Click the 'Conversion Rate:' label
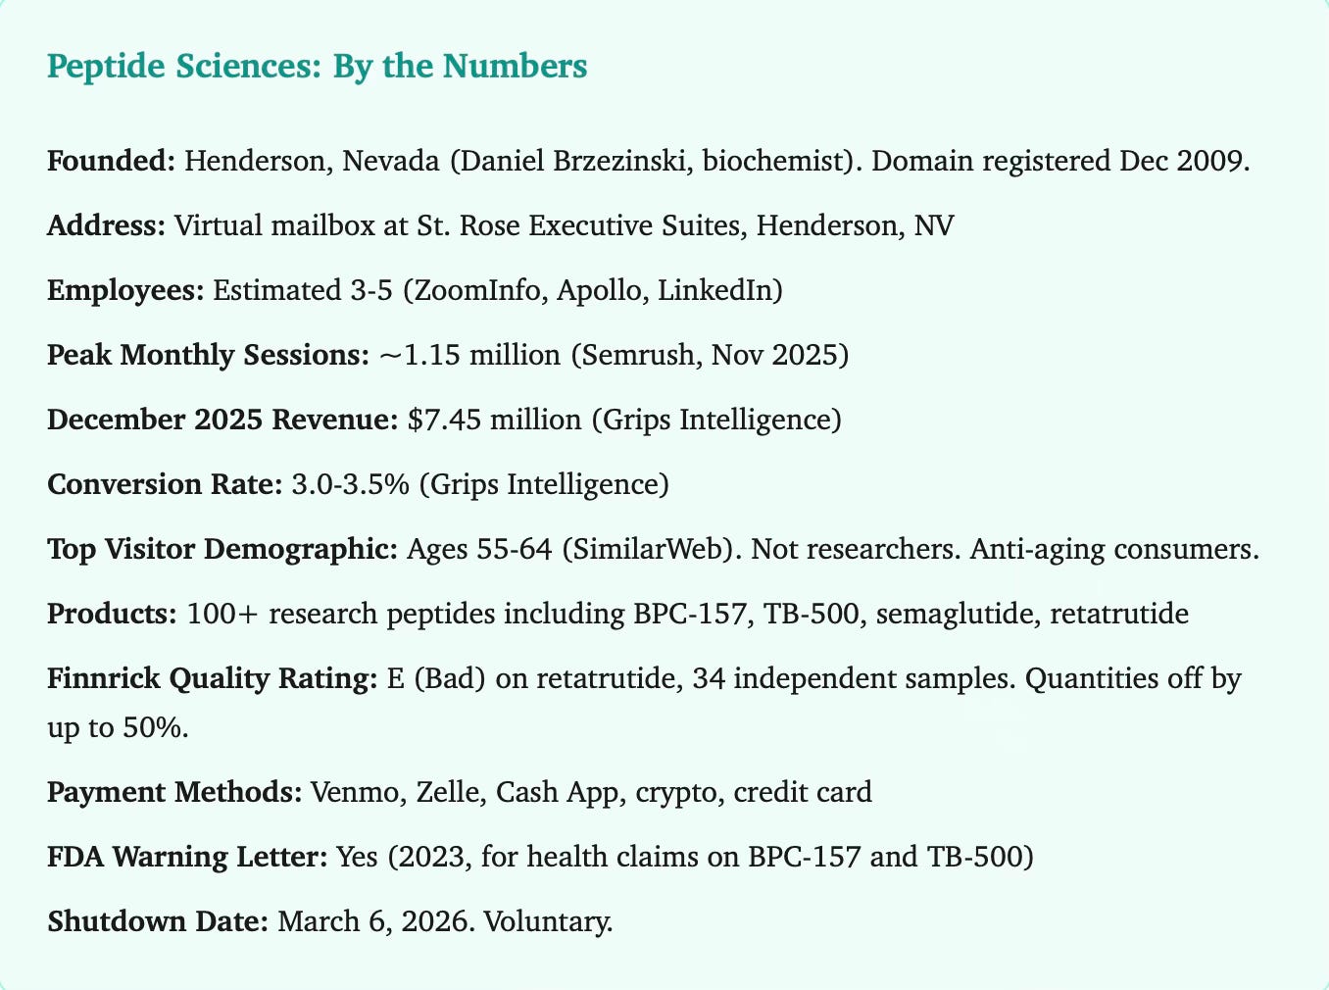The width and height of the screenshot is (1329, 990). pyautogui.click(x=165, y=485)
